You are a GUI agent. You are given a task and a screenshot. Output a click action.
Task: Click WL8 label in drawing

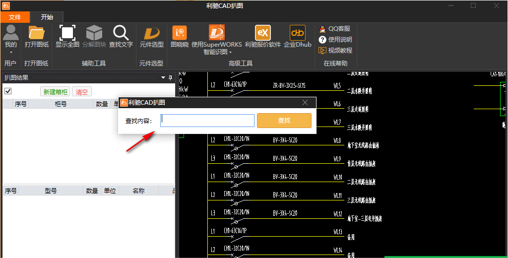337,140
